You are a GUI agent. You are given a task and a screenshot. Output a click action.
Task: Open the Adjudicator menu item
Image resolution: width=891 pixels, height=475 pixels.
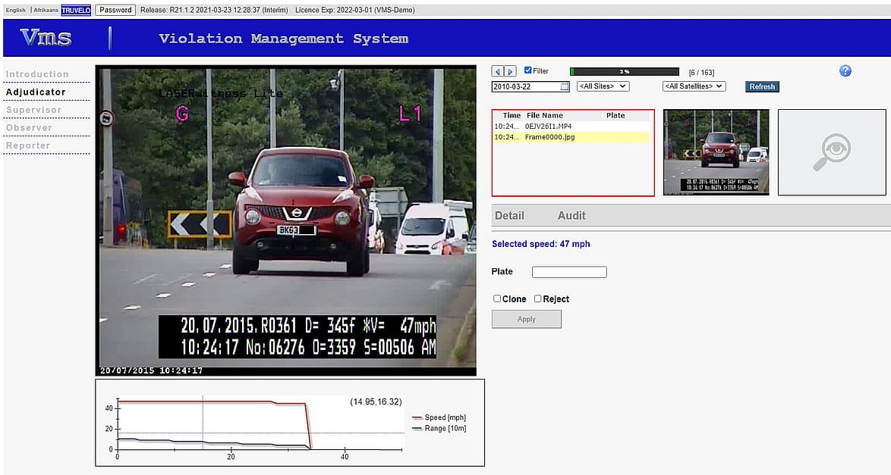point(36,92)
